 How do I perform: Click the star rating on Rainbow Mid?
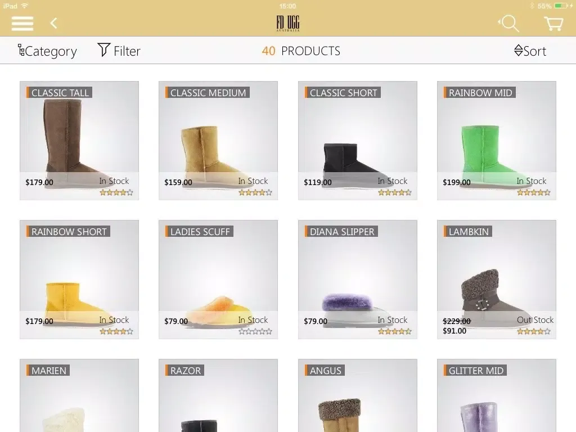tap(534, 192)
